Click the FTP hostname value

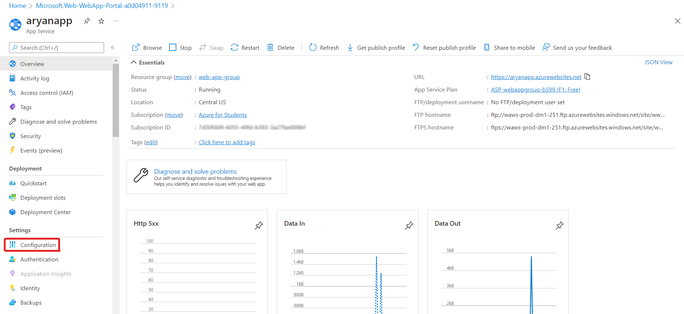pyautogui.click(x=578, y=115)
